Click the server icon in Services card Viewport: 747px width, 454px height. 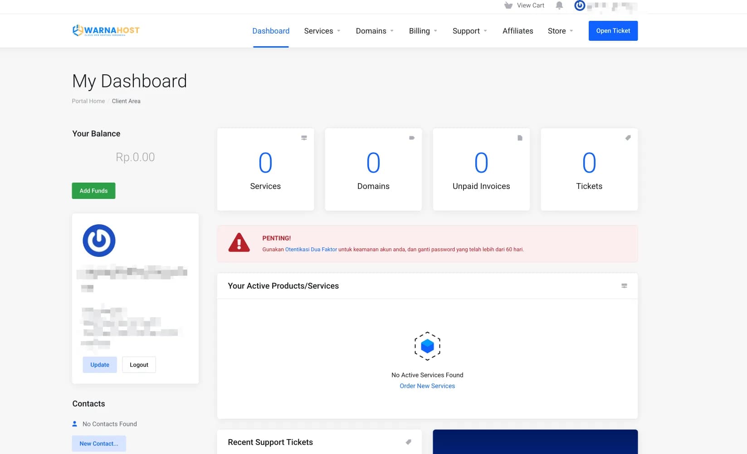click(x=304, y=138)
